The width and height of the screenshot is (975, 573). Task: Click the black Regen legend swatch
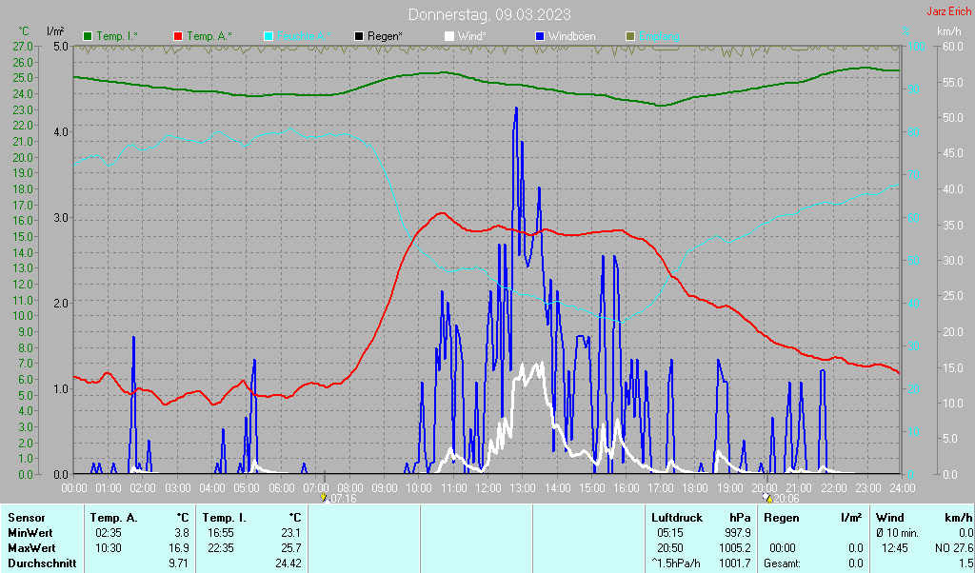[x=359, y=37]
